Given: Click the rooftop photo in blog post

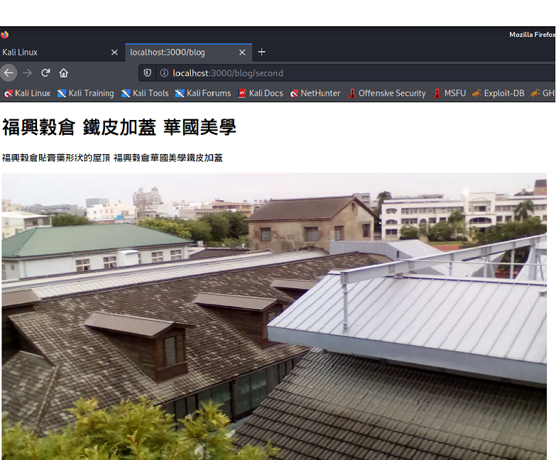Looking at the screenshot, I should [x=274, y=316].
